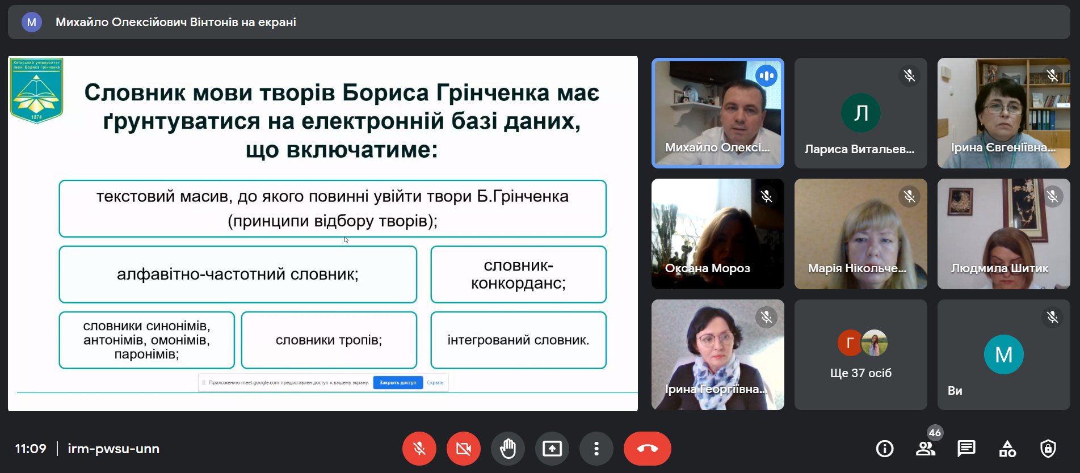Click the 'Закрыть доступ' button

pyautogui.click(x=398, y=383)
